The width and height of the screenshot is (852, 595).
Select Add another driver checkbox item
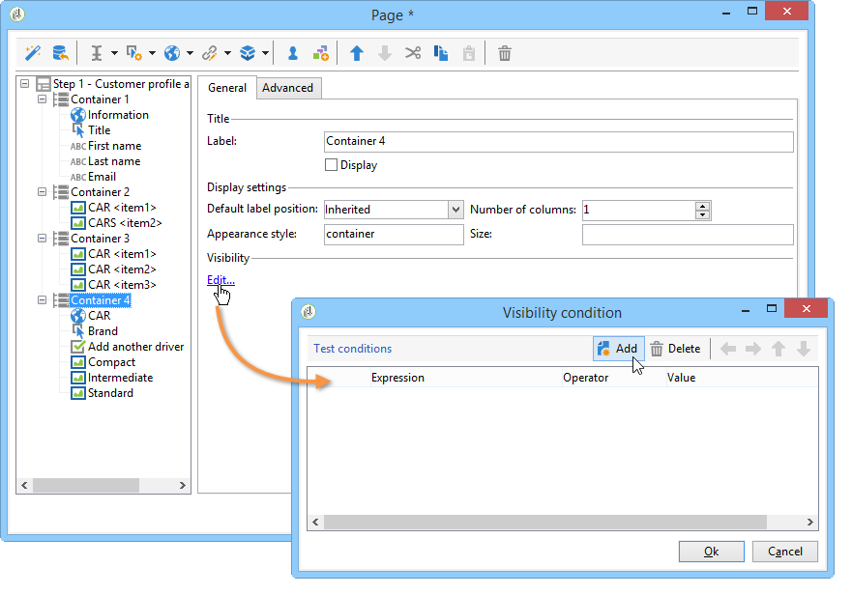point(135,347)
